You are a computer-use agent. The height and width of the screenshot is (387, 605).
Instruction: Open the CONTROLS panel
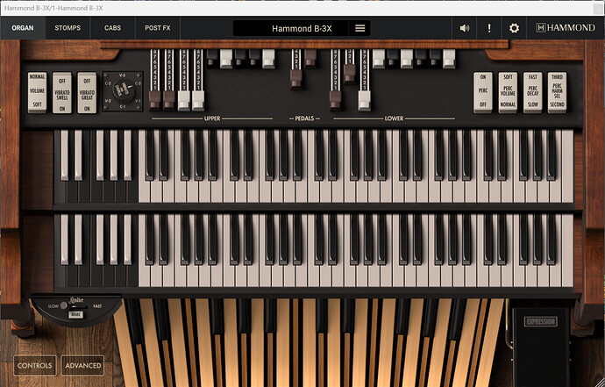pos(35,365)
